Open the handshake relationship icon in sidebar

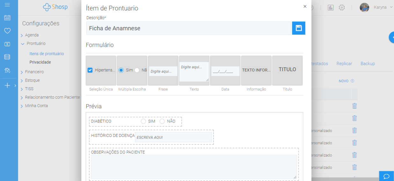click(x=7, y=70)
